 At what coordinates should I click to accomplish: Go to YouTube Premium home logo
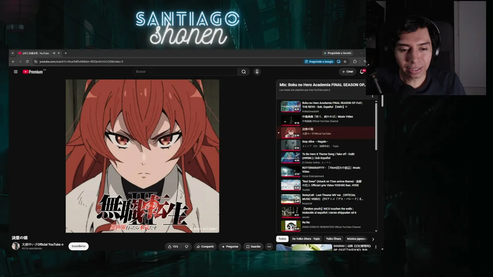[x=33, y=72]
